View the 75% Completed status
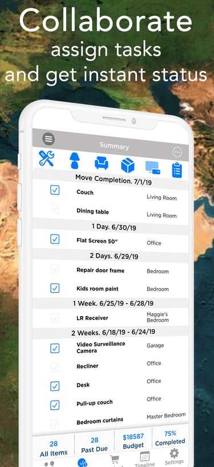The height and width of the screenshot is (467, 214). [170, 438]
